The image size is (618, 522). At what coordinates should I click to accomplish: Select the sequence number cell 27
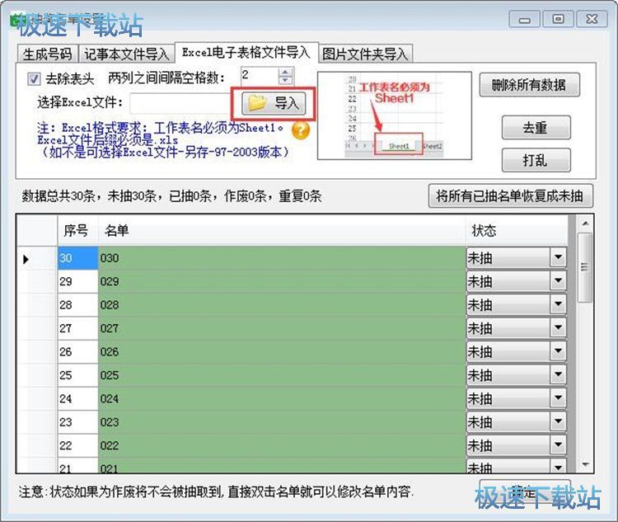[x=77, y=328]
